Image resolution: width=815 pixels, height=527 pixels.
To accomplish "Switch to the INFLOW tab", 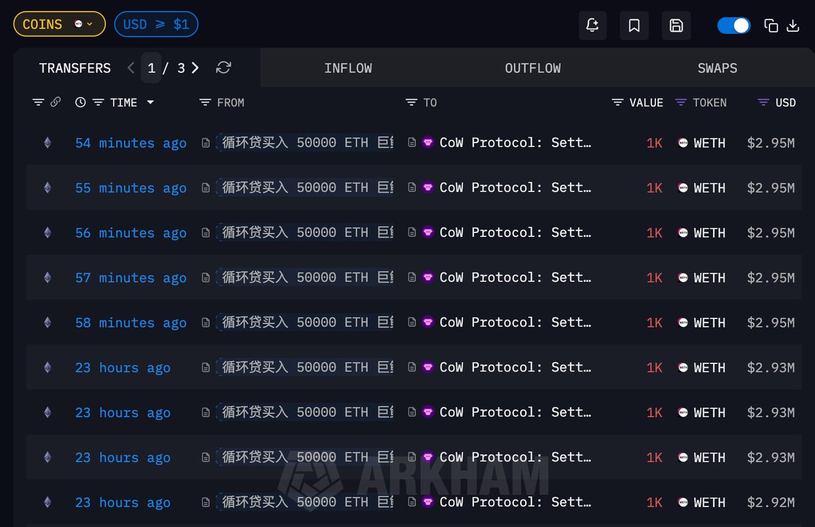I will point(348,68).
